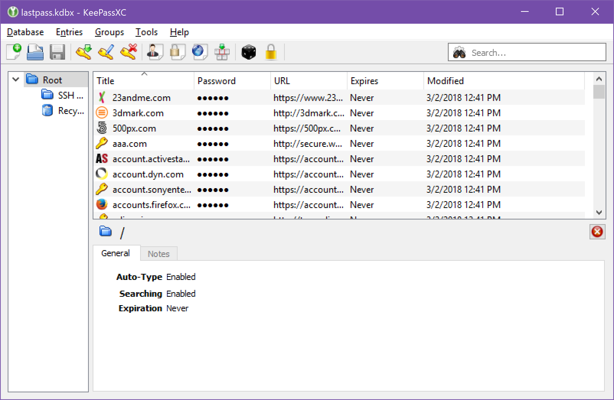Open the password generator dice icon
This screenshot has width=614, height=400.
248,52
